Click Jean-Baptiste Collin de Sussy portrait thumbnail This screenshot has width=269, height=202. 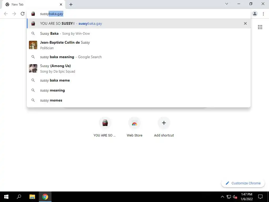pyautogui.click(x=33, y=45)
